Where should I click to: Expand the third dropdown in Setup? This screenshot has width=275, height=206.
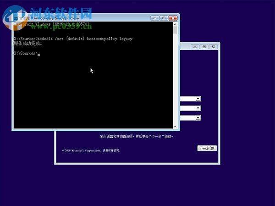pyautogui.click(x=198, y=118)
